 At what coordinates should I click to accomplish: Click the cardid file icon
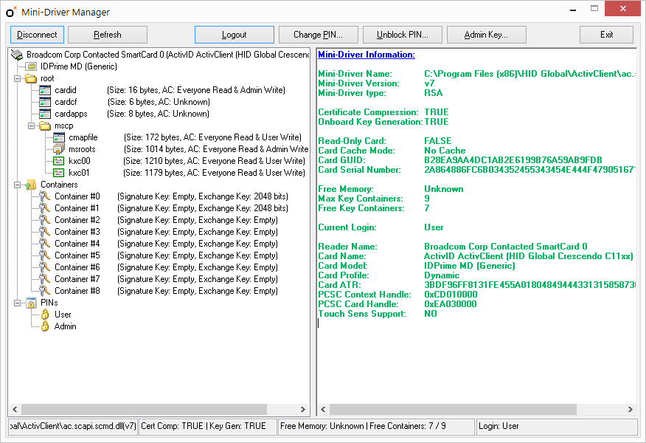click(45, 90)
